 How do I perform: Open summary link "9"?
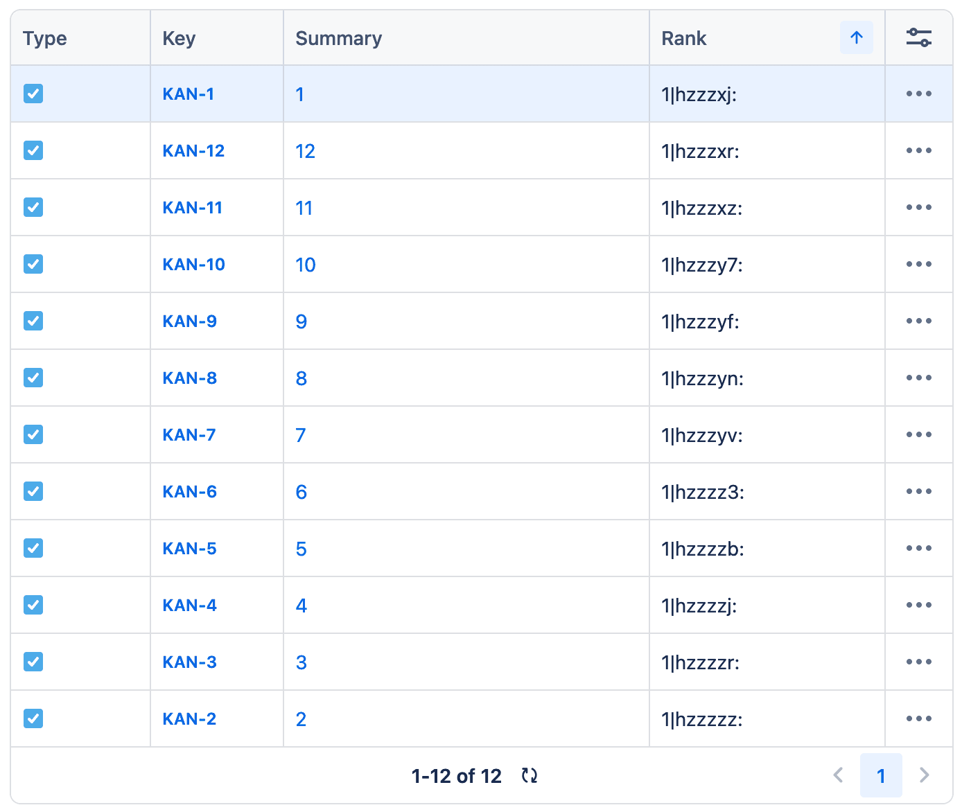coord(301,321)
